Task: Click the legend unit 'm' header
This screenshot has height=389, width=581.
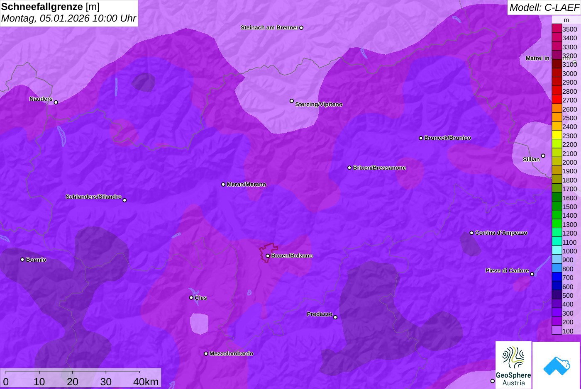Action: 566,20
